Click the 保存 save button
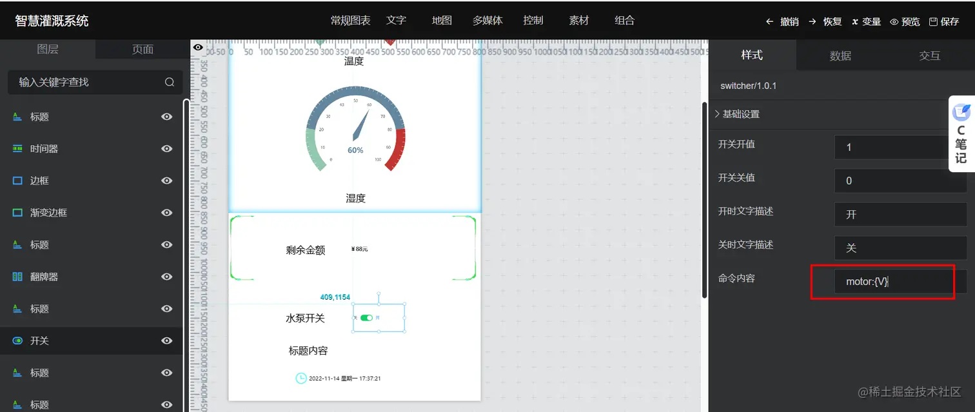Screen dimensions: 975x412 pyautogui.click(x=944, y=21)
